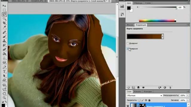Image resolution: width=191 pixels, height=107 pixels.
Task: Click the foreground color swatch in Color panel
Action: (129, 8)
